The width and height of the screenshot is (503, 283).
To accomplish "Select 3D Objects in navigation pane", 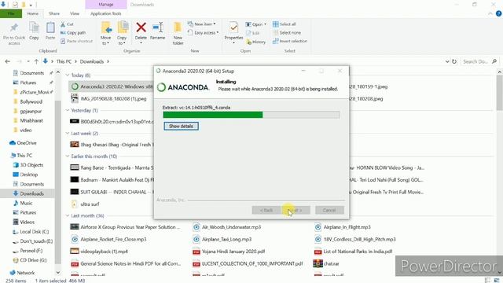I will 28,165.
